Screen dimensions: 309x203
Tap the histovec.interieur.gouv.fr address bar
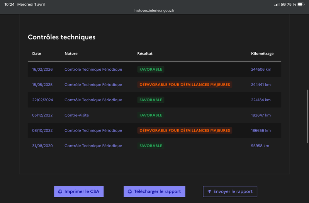point(154,10)
